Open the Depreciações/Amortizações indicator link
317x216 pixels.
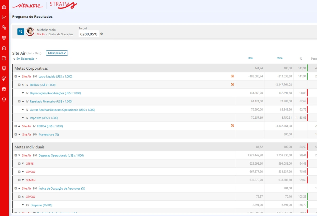coord(55,93)
